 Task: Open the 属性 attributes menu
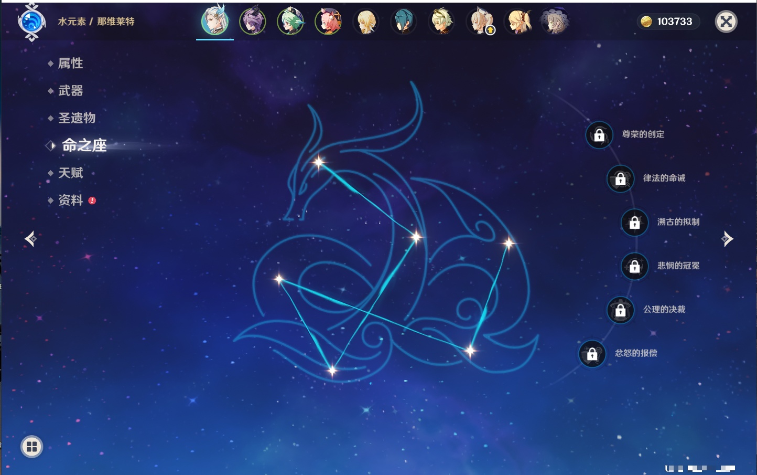[70, 64]
